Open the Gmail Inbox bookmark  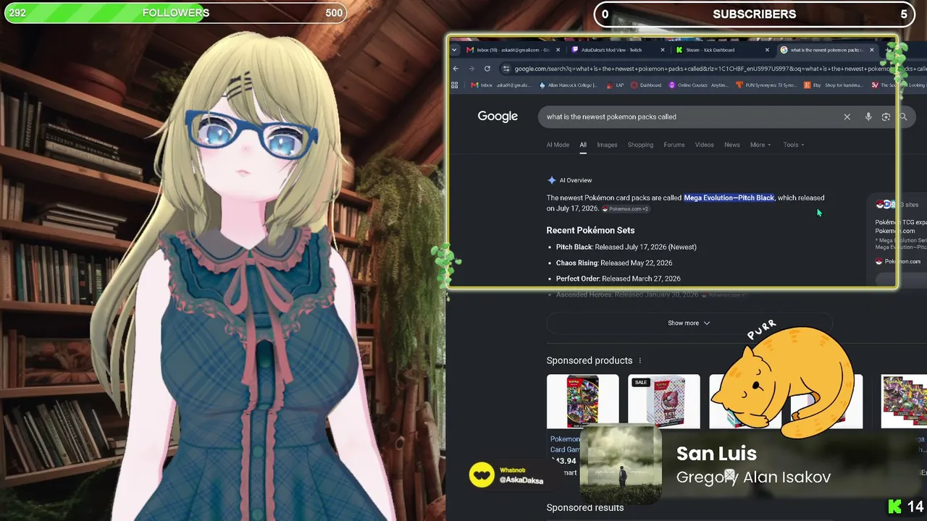pyautogui.click(x=501, y=85)
